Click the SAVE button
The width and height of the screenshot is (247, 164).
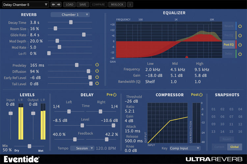coord(83,5)
